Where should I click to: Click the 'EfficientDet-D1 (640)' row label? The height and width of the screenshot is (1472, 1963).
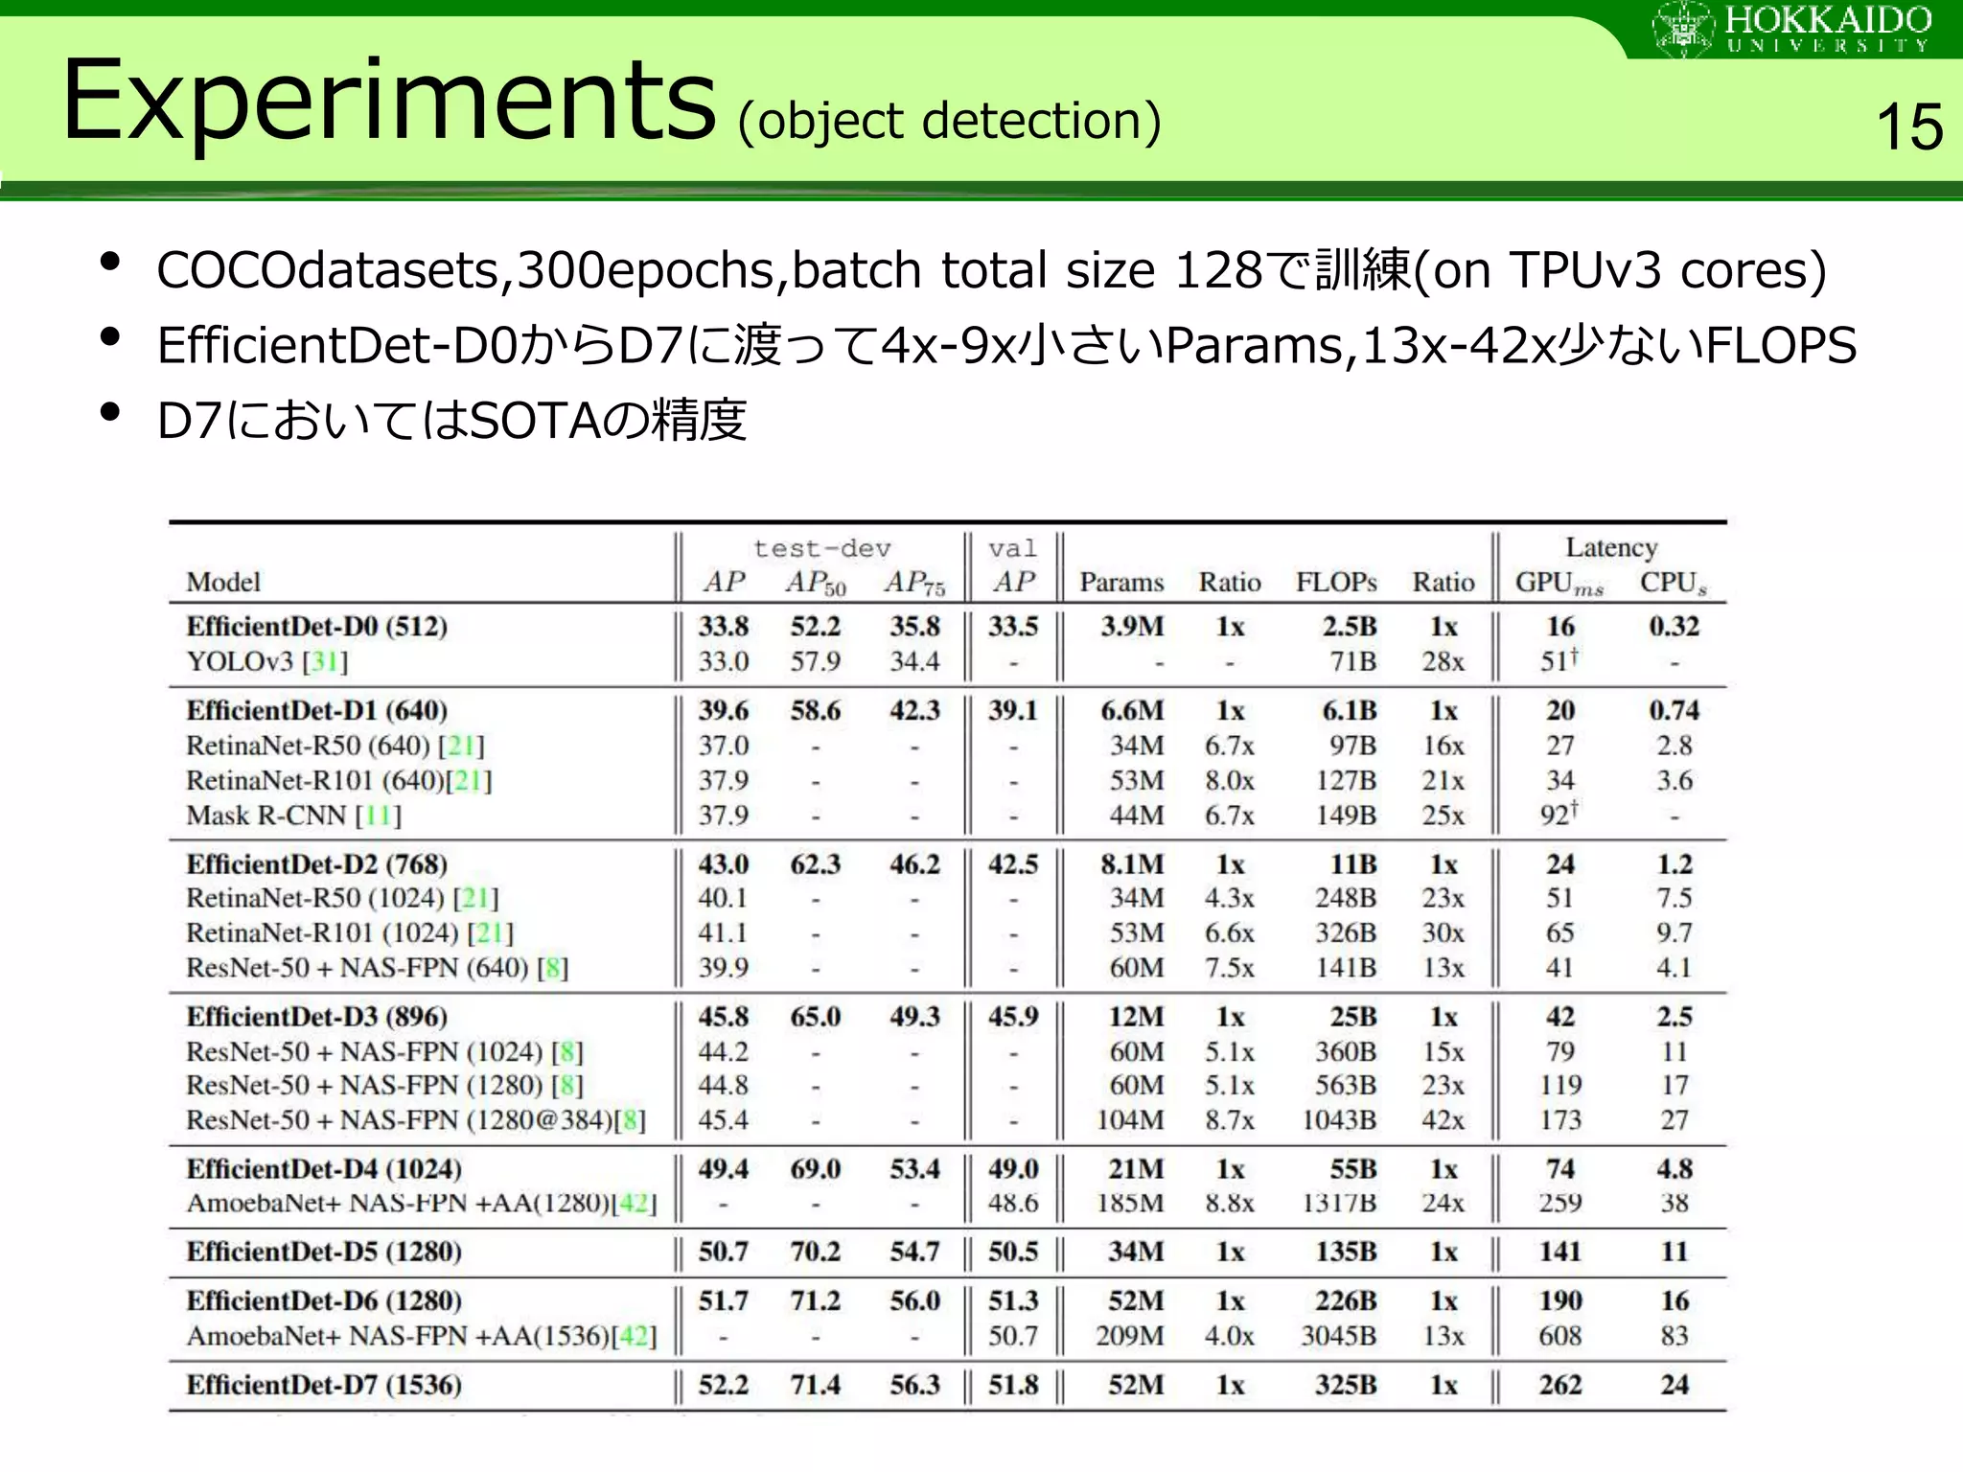click(317, 711)
